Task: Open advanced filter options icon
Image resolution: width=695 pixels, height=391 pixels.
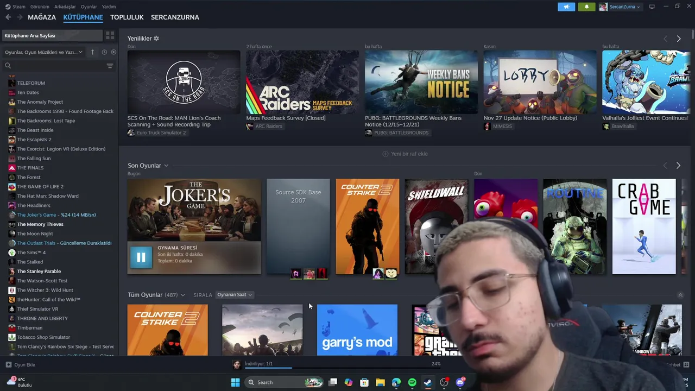Action: pos(110,66)
